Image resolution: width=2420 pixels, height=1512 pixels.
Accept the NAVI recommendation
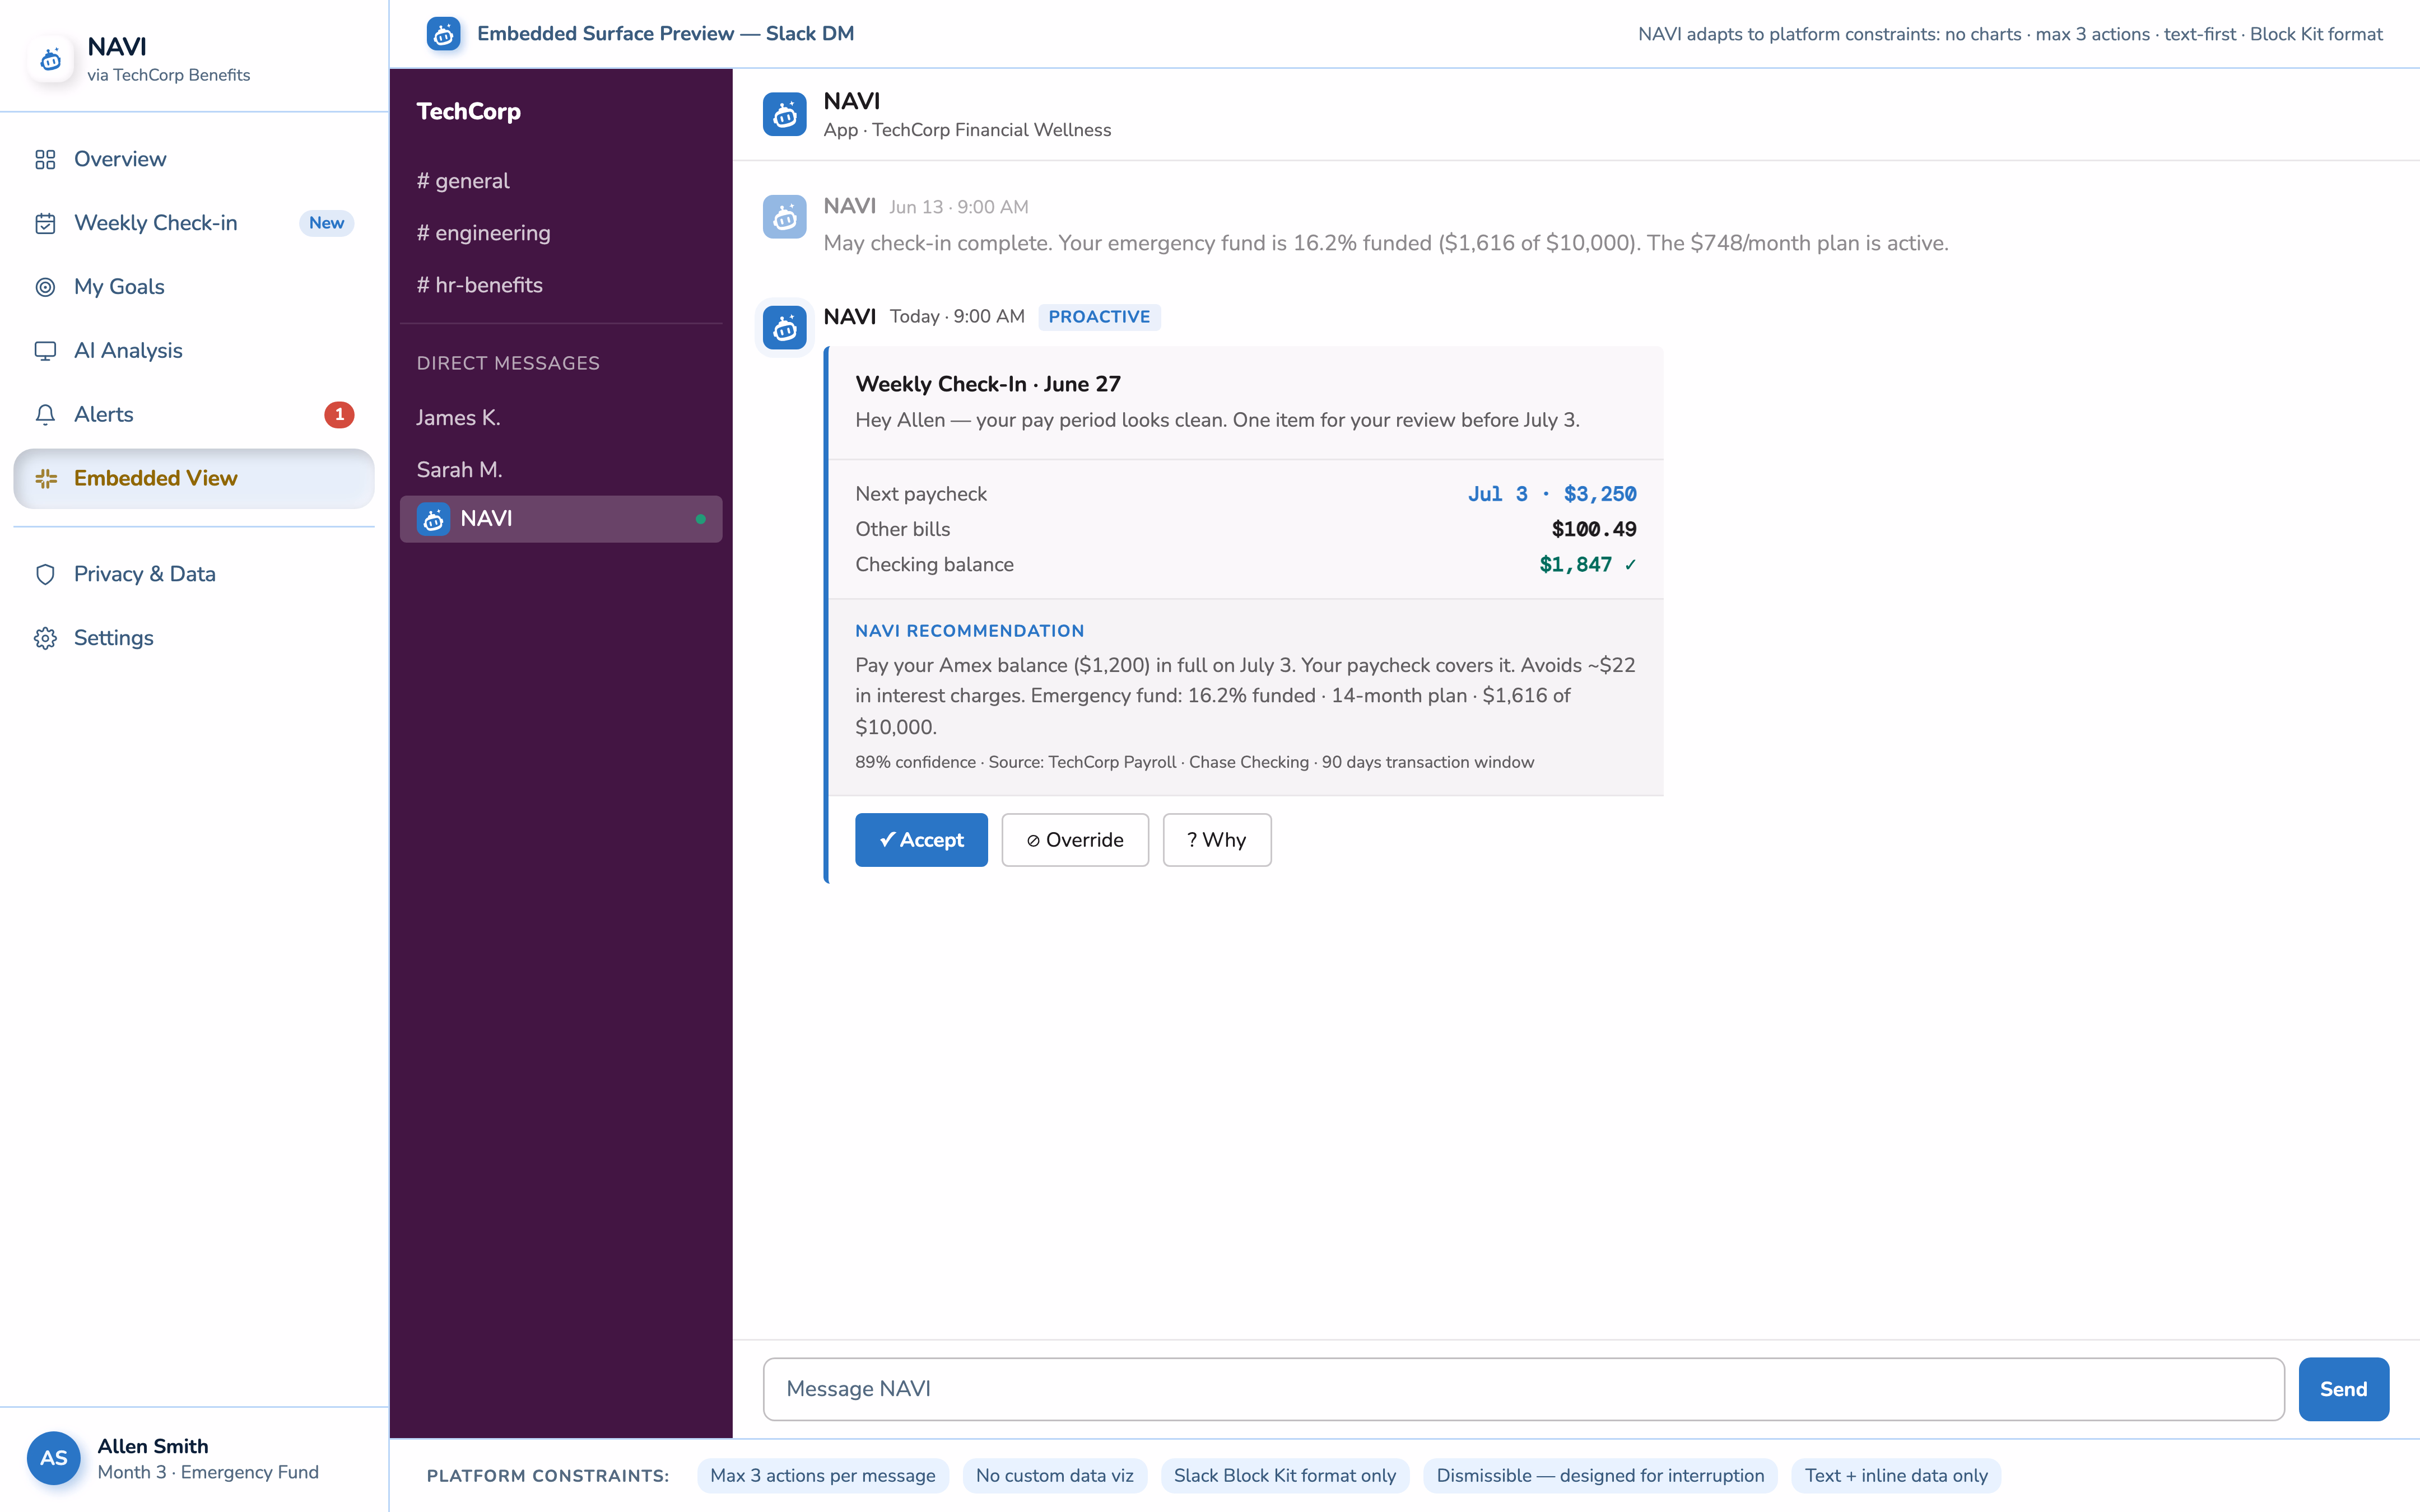(x=921, y=840)
